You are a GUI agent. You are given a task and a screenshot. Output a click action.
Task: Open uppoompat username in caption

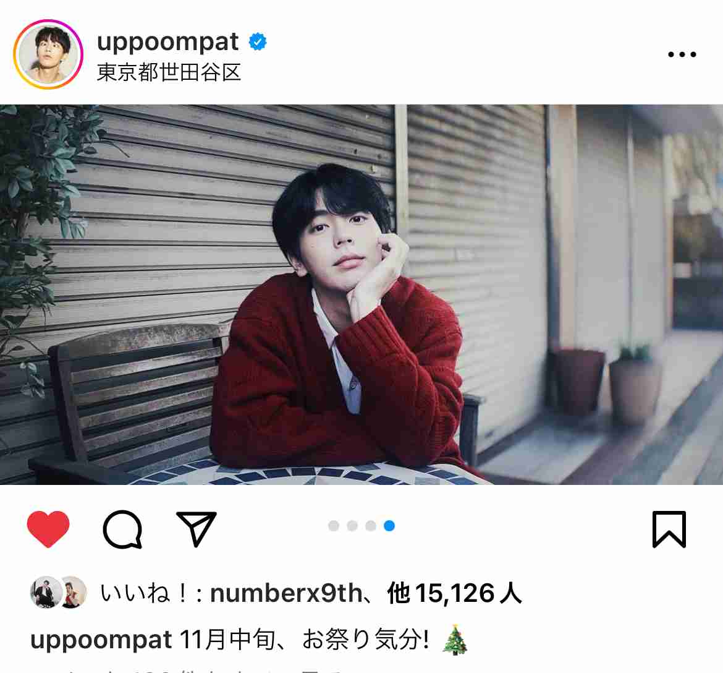[x=101, y=640]
